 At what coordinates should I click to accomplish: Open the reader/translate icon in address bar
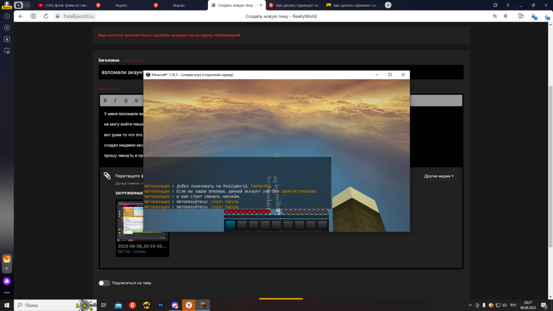[495, 16]
